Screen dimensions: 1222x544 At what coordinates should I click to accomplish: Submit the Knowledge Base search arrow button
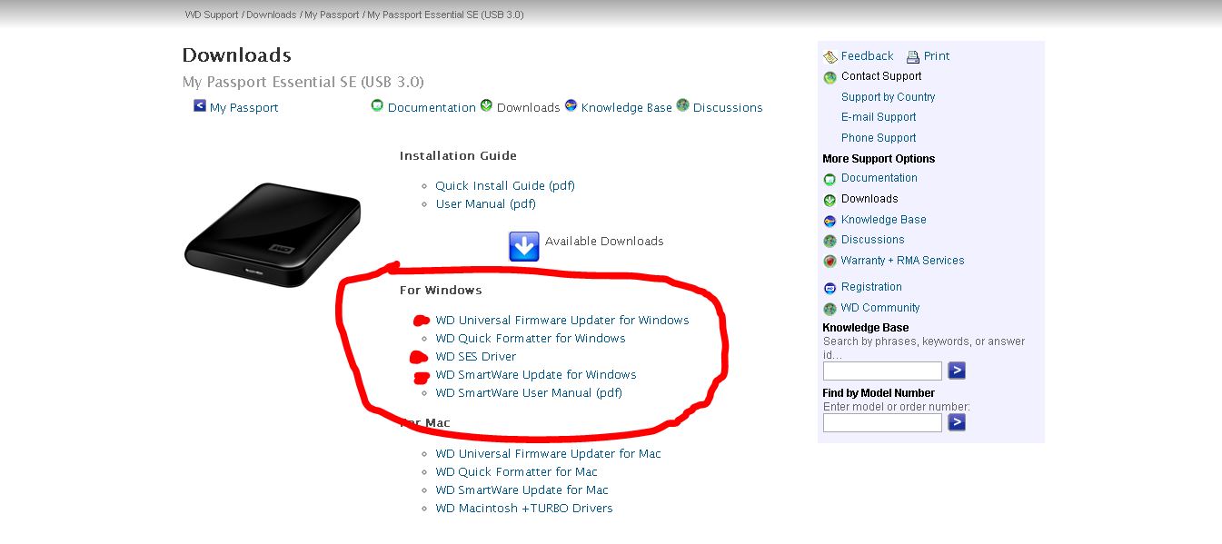point(957,371)
